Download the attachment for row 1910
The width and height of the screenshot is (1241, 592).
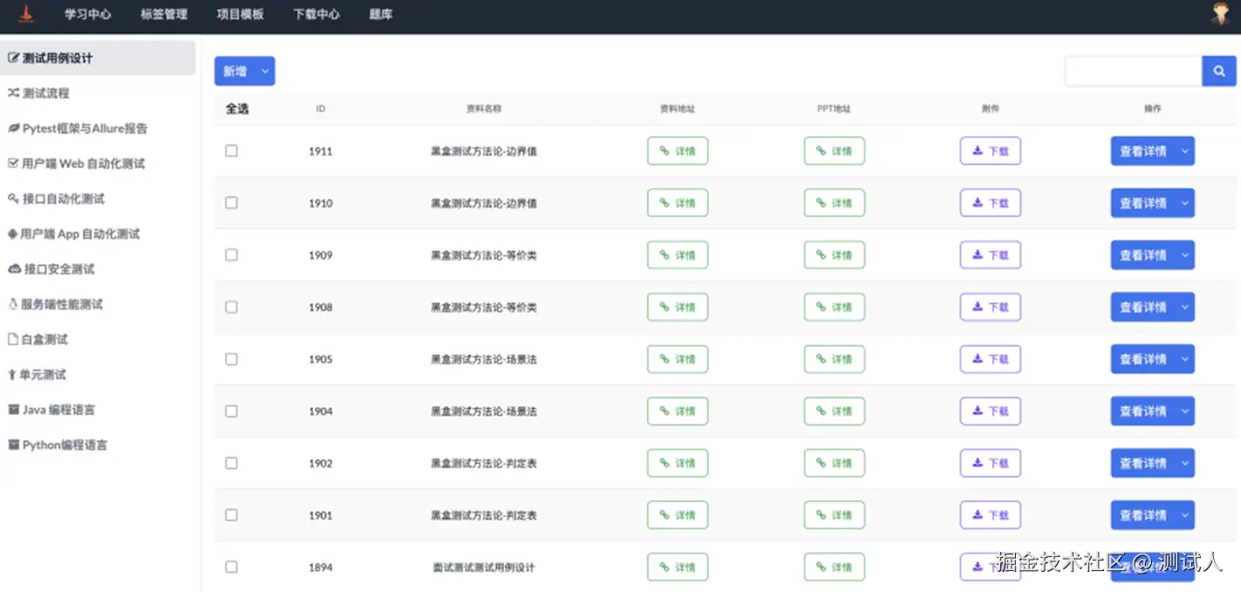pos(991,203)
